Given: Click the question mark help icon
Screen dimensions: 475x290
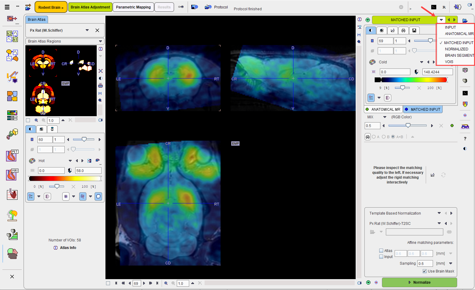Looking at the screenshot, I should tap(465, 139).
